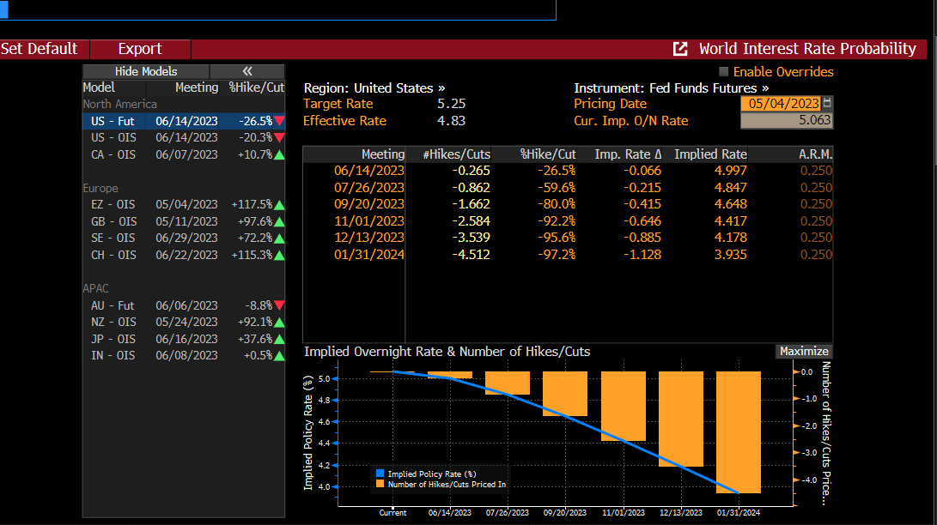Click the orange Number of Hikes/Cuts legend swatch
This screenshot has width=937, height=525.
click(x=380, y=485)
